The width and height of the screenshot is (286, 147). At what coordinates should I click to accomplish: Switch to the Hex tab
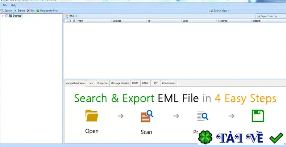pos(91,83)
